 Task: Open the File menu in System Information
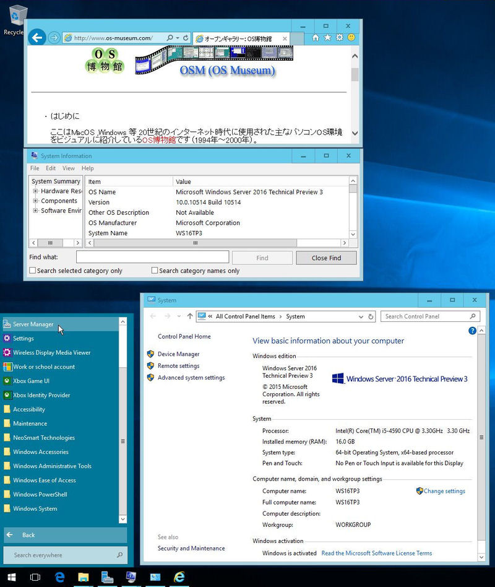[35, 168]
